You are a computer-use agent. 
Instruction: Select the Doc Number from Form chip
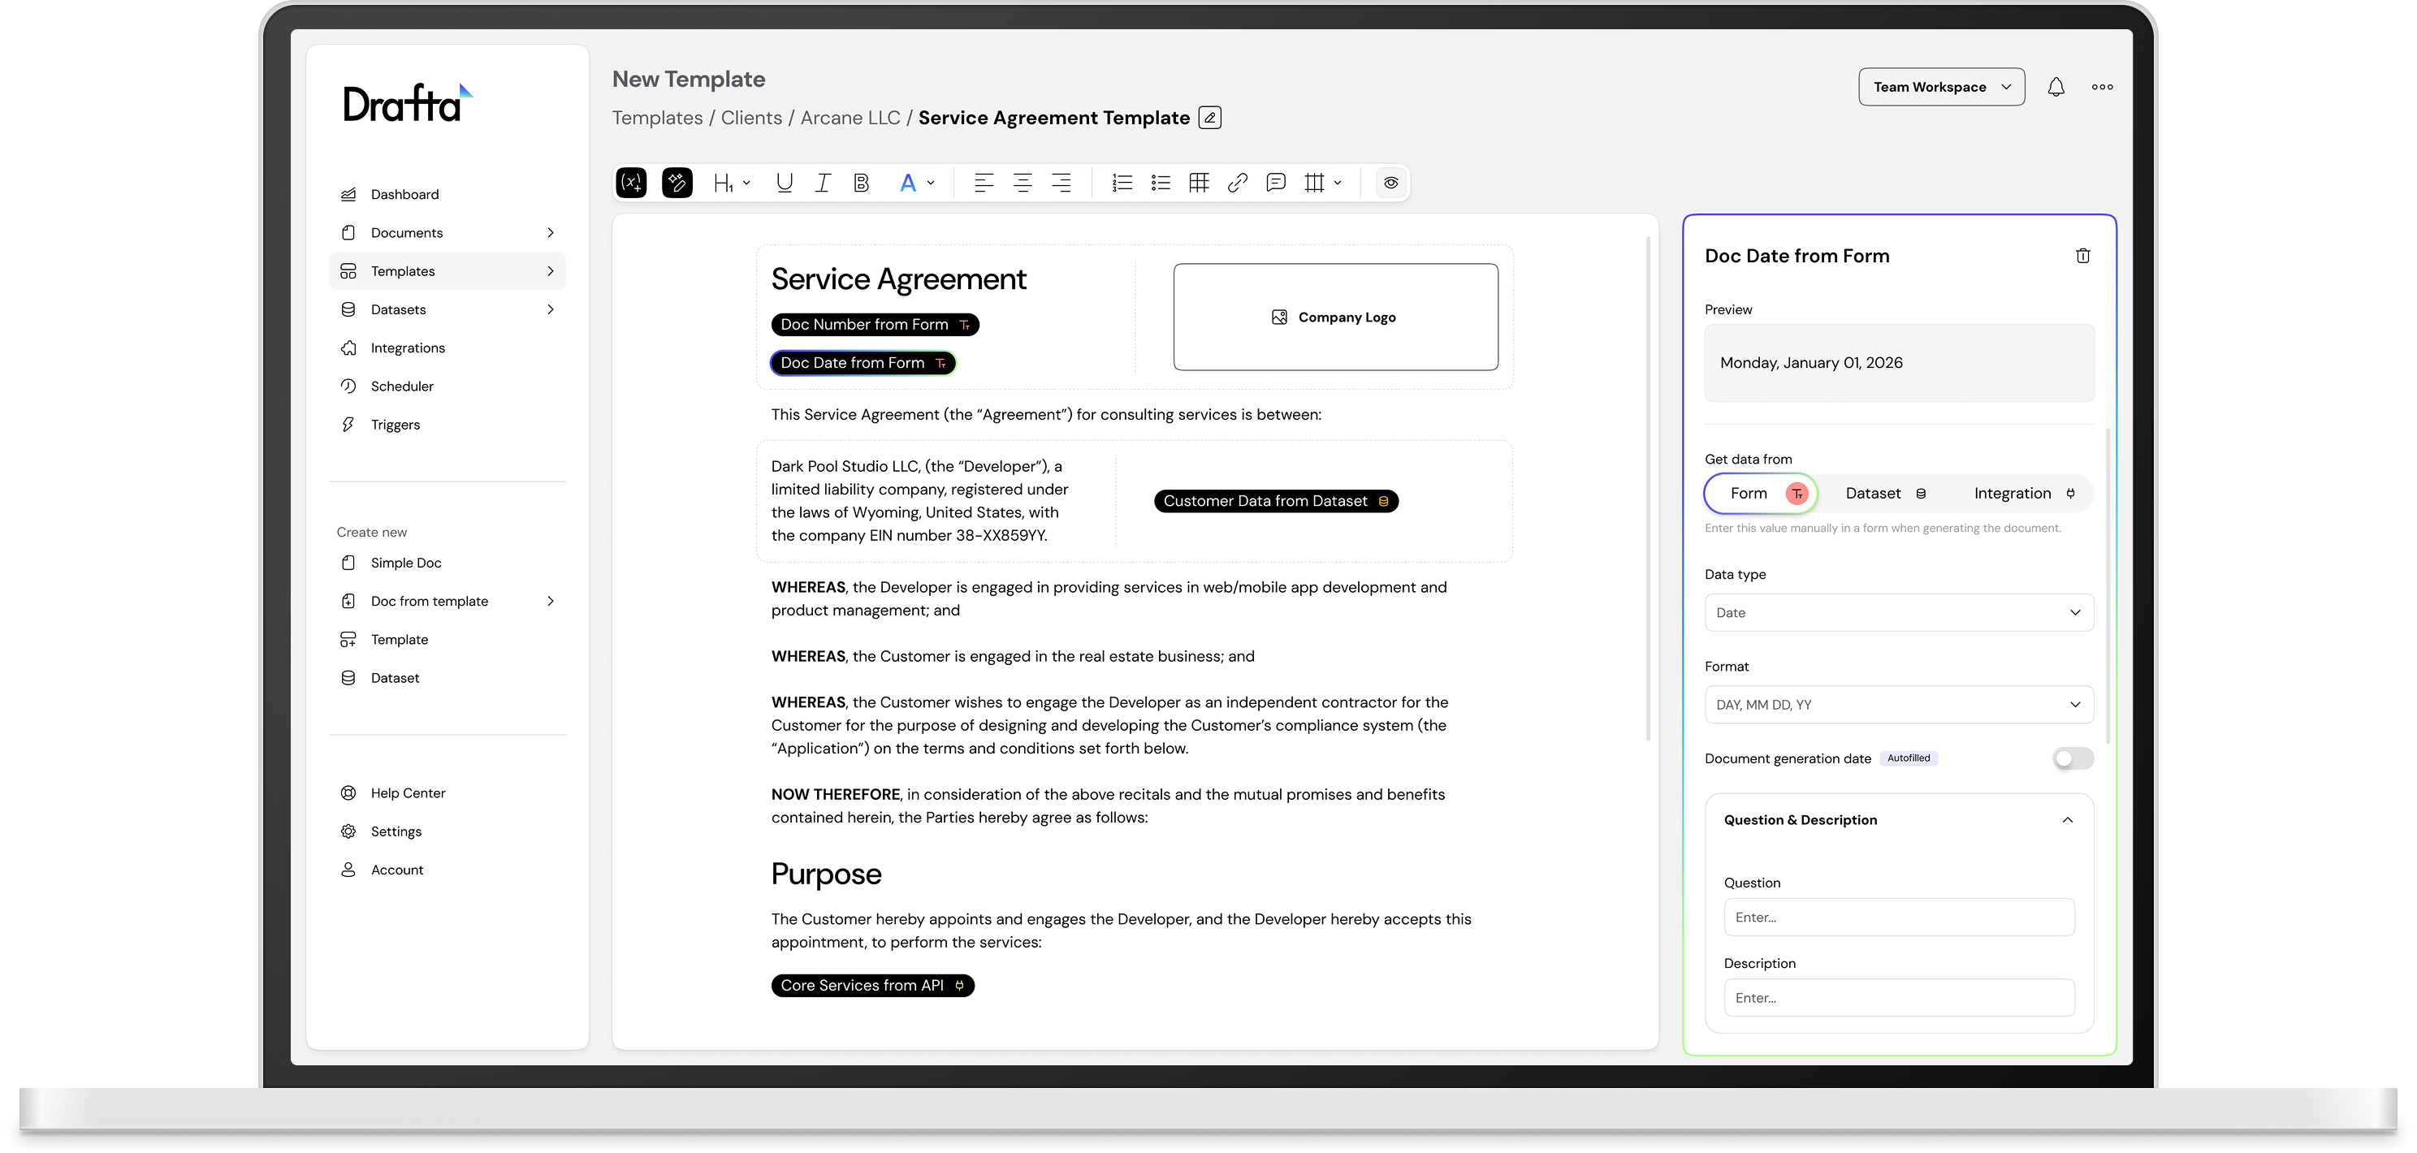point(875,325)
